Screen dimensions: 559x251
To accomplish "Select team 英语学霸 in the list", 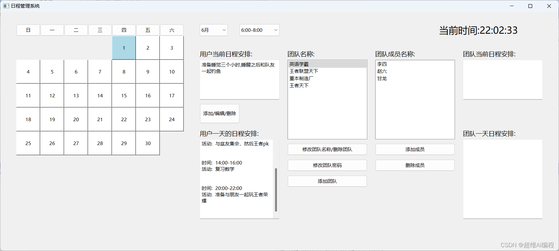I will [327, 64].
